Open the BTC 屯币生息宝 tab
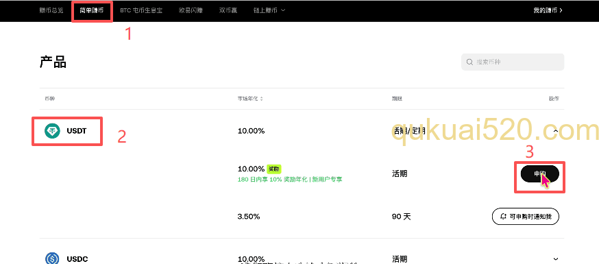 click(x=141, y=11)
